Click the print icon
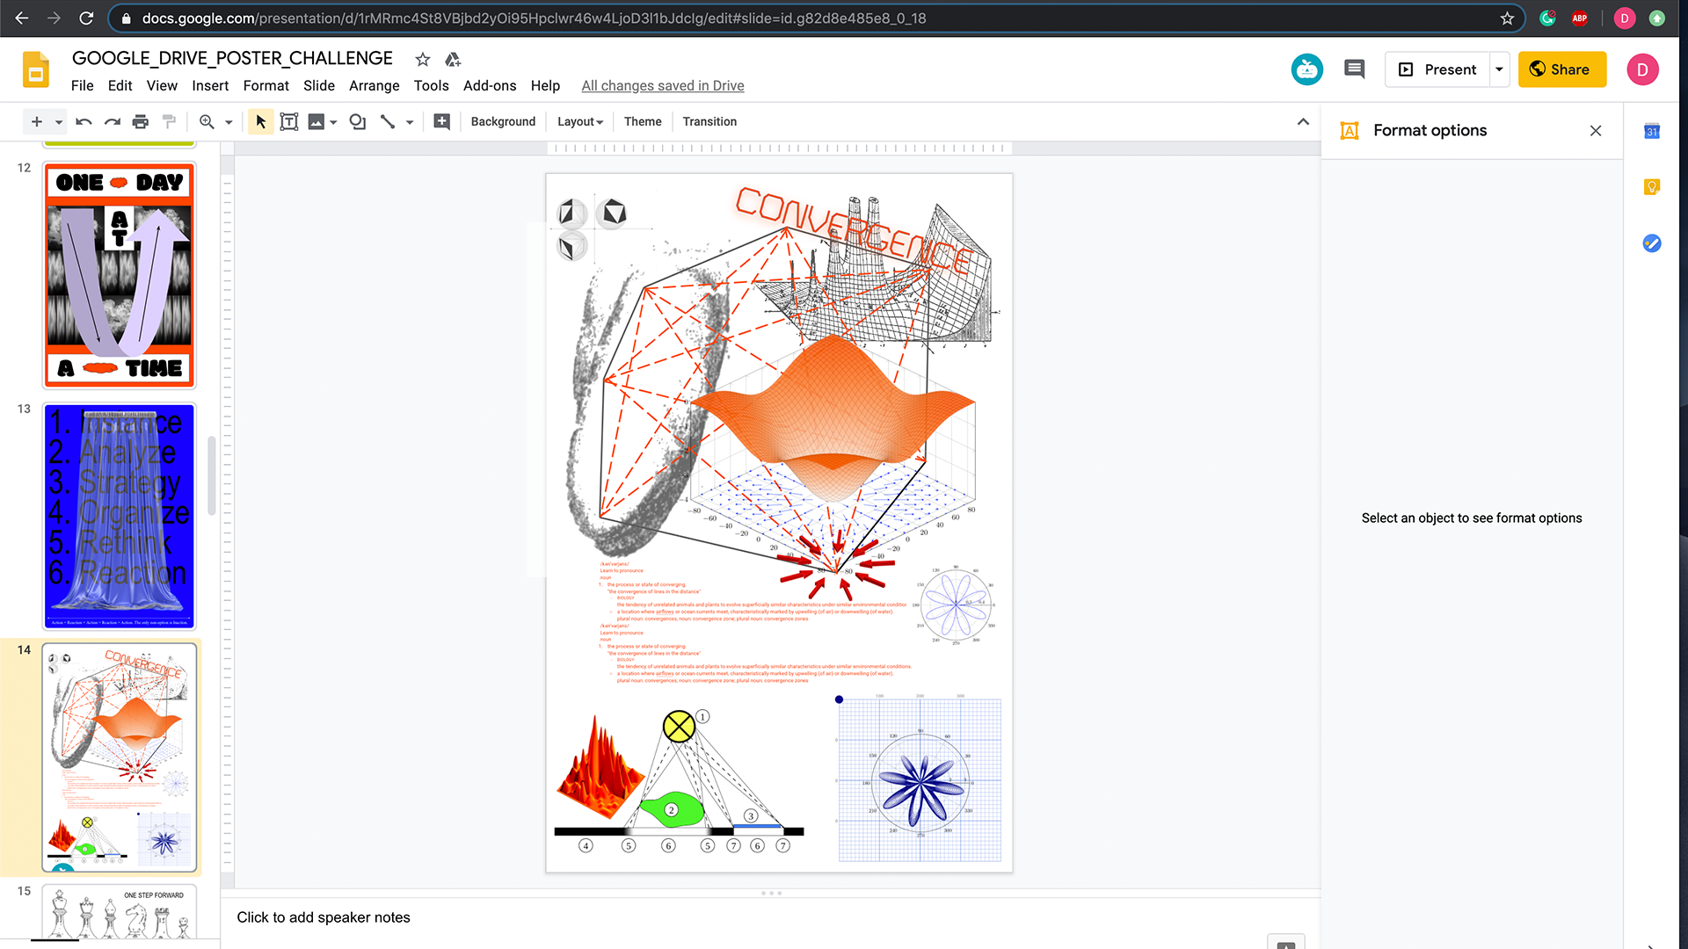1688x949 pixels. (x=141, y=122)
